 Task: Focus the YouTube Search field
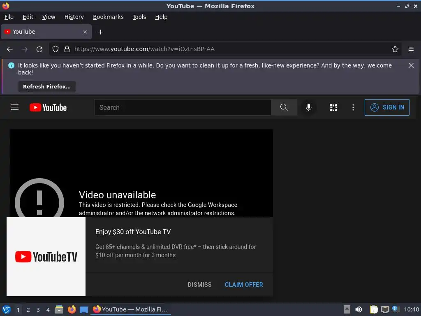click(183, 107)
